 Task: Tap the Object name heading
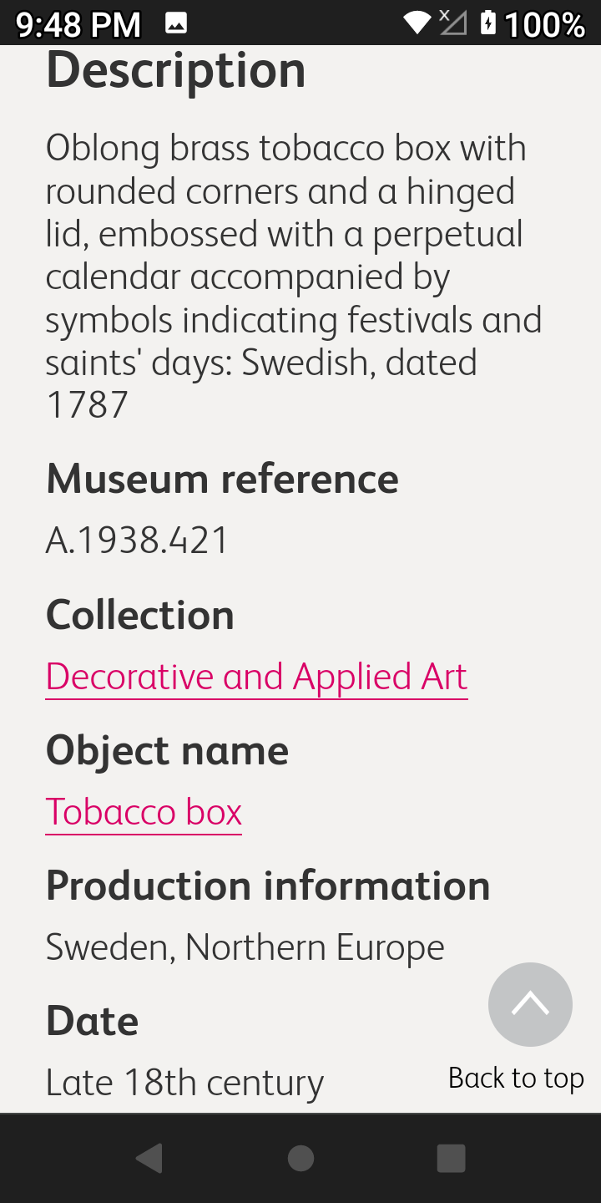pyautogui.click(x=167, y=750)
